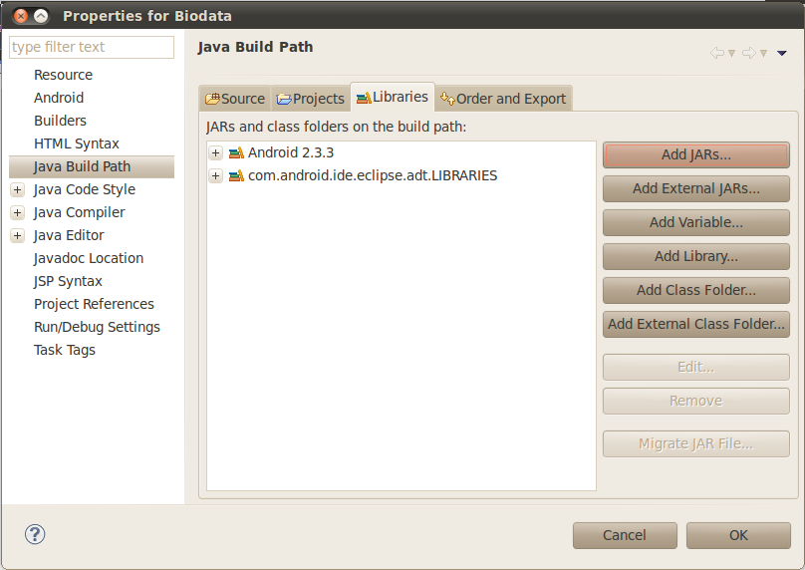Go to the Order and Export tab
The height and width of the screenshot is (570, 805).
click(x=503, y=99)
